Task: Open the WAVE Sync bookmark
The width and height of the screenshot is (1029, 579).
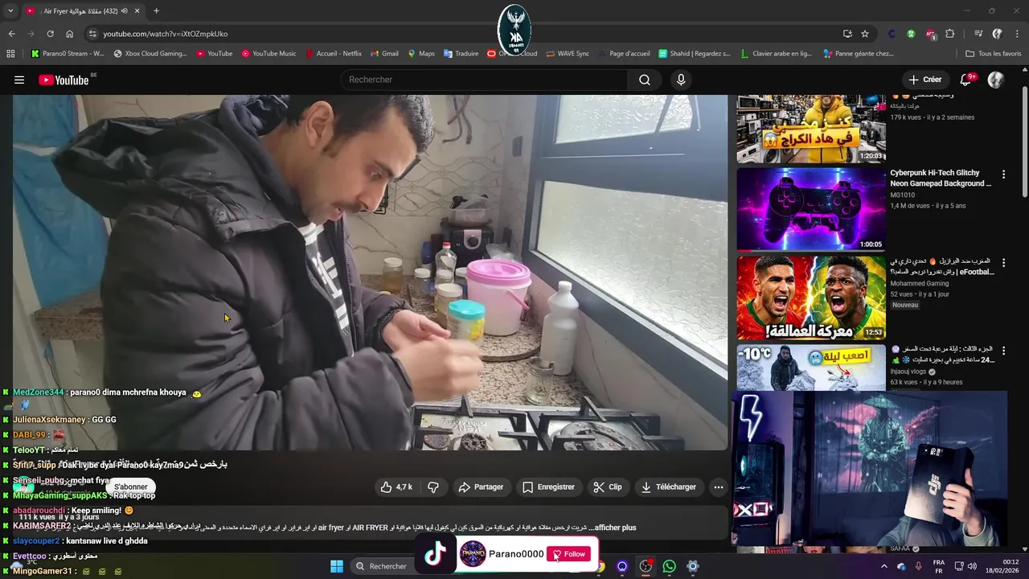Action: (x=567, y=54)
